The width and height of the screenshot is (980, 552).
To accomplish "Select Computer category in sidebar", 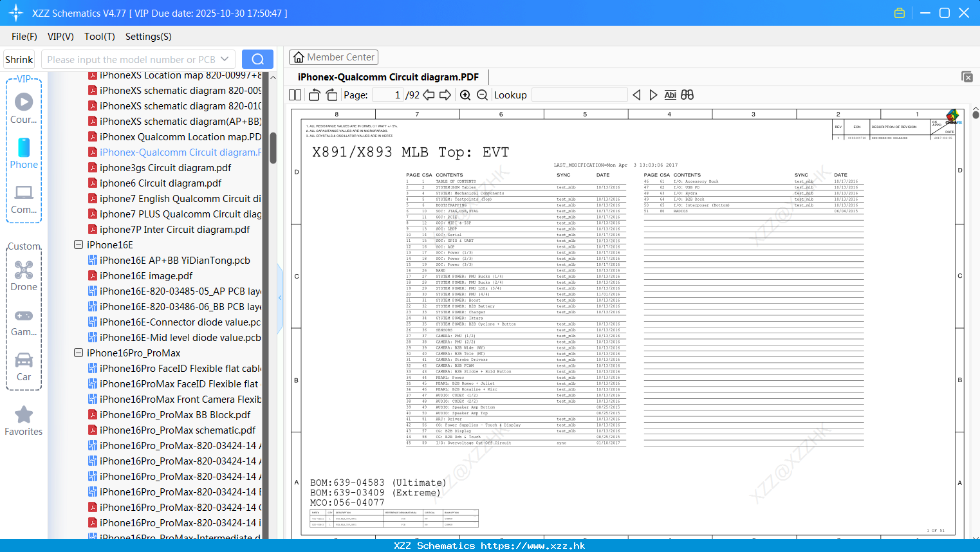I will click(24, 199).
